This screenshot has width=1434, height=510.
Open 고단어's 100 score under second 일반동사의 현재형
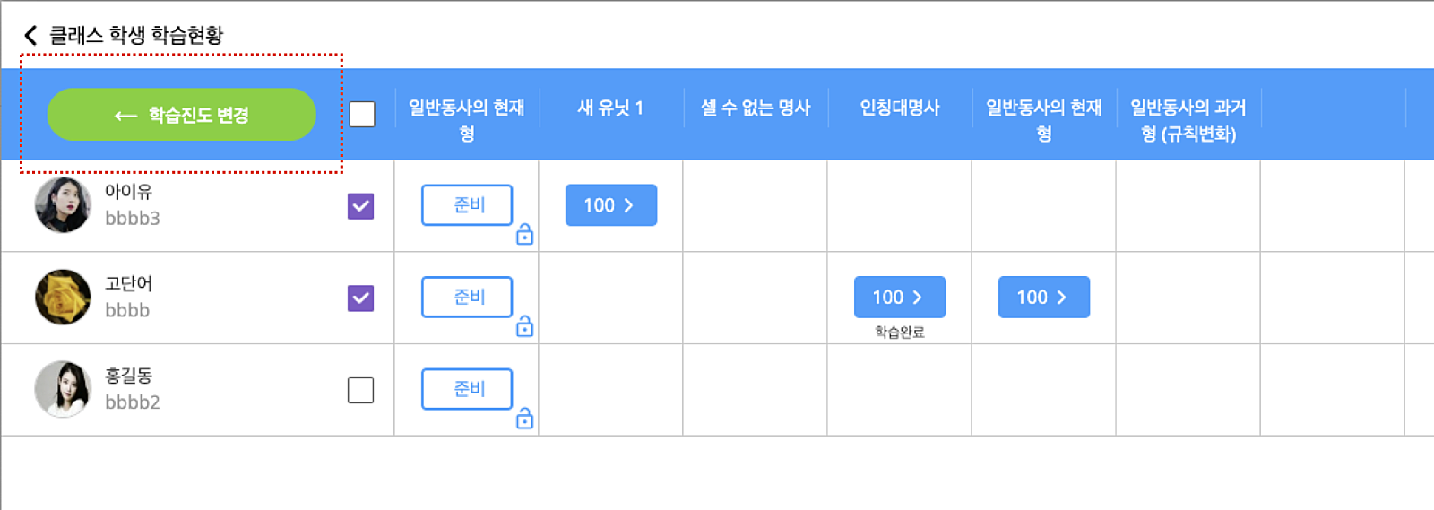[1044, 298]
